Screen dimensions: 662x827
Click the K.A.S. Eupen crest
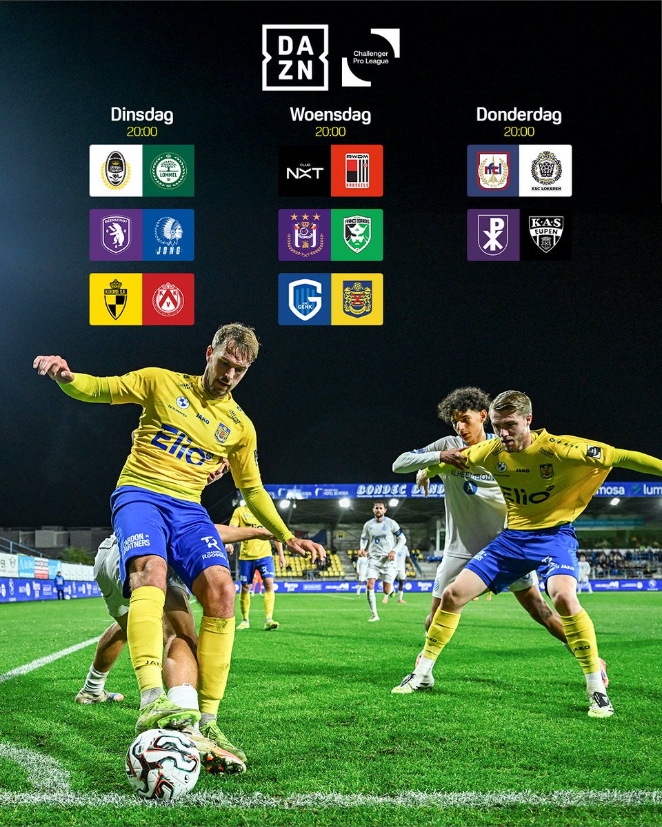545,235
